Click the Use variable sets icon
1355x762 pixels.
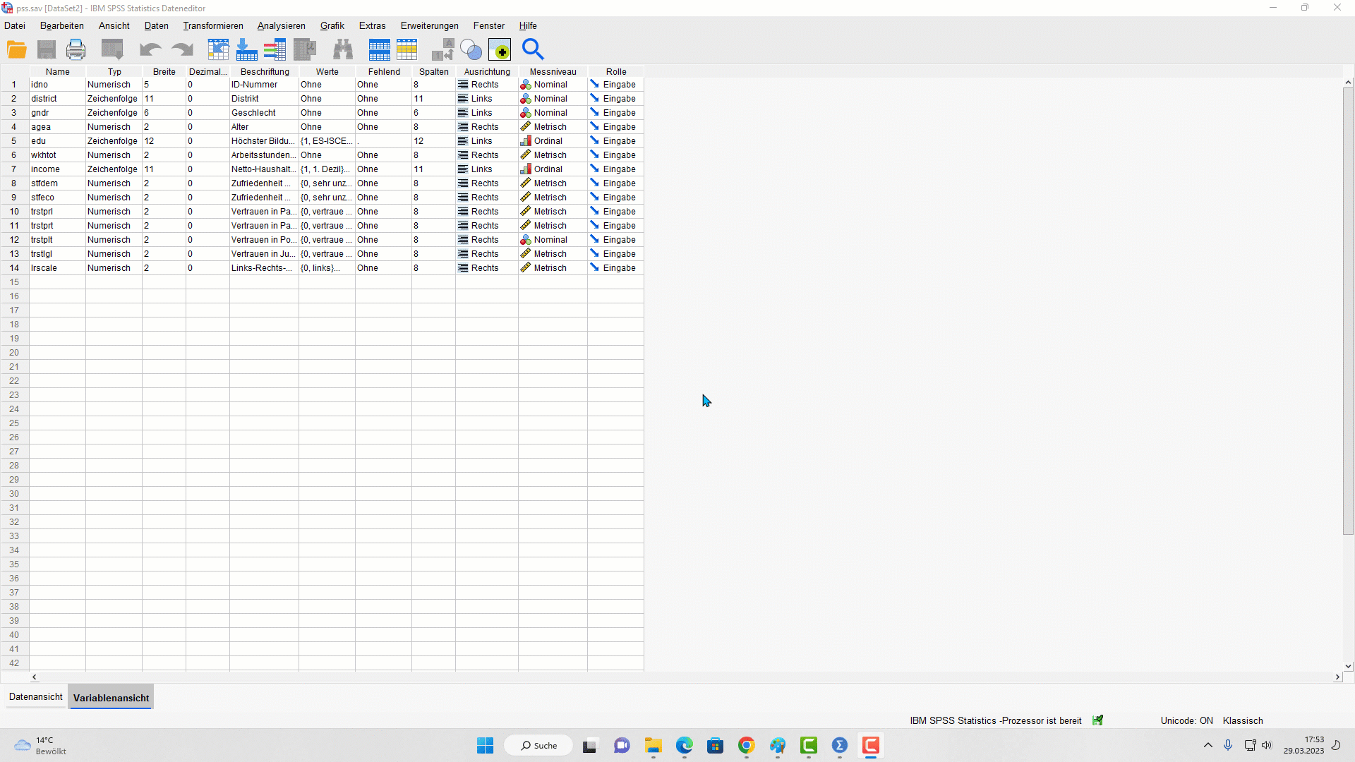(471, 49)
